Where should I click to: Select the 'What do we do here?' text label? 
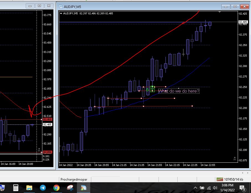click(179, 91)
